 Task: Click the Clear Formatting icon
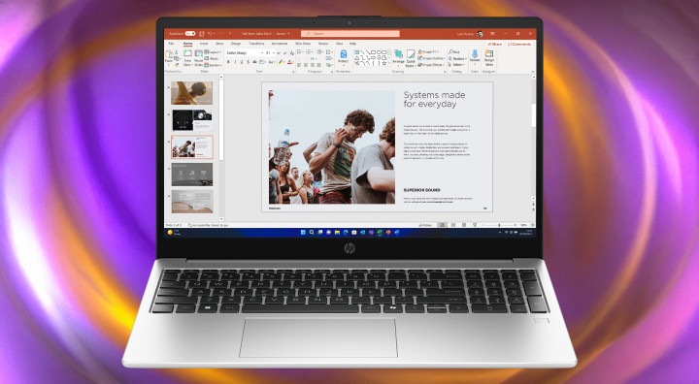(292, 53)
